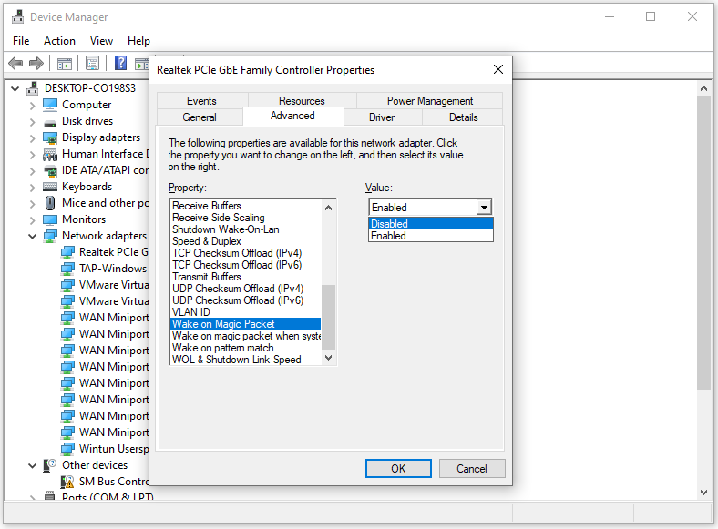Choose Disabled in the Value dropdown list
Image resolution: width=718 pixels, height=529 pixels.
[x=431, y=224]
